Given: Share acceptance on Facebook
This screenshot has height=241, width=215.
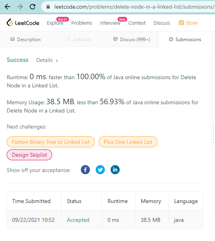Looking at the screenshot, I should pos(85,170).
